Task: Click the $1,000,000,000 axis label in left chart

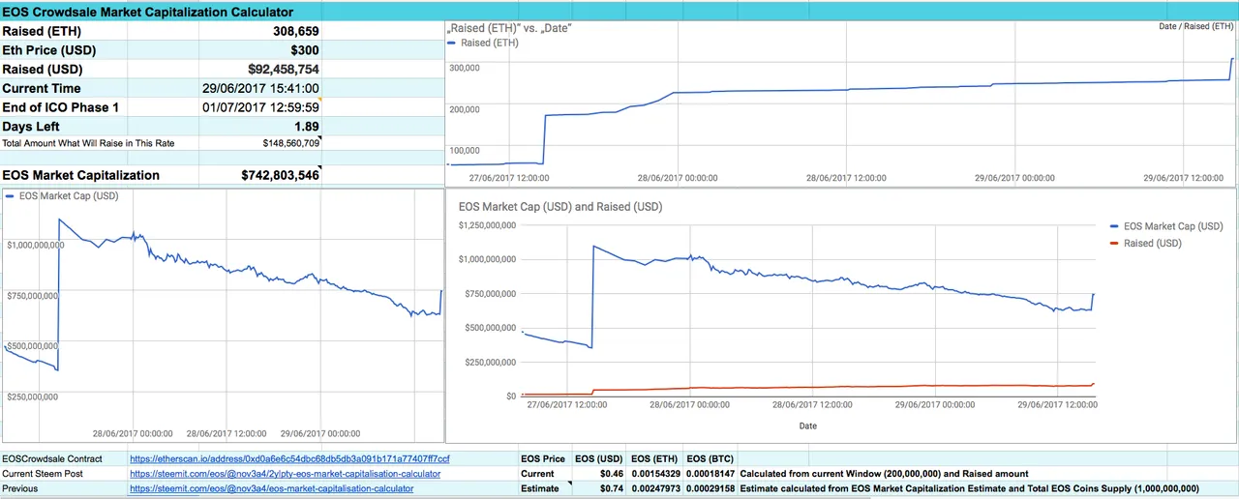Action: pos(36,245)
